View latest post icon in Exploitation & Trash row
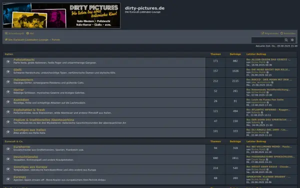300x188 pixels. tap(262, 112)
